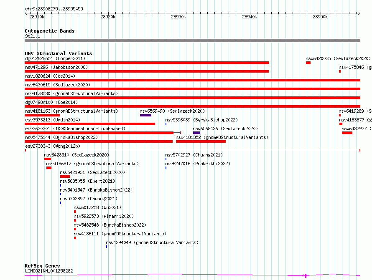Viewport: 372px width, 280px height.
Task: Select the nsv6432927 red variant bar
Action: coord(347,133)
